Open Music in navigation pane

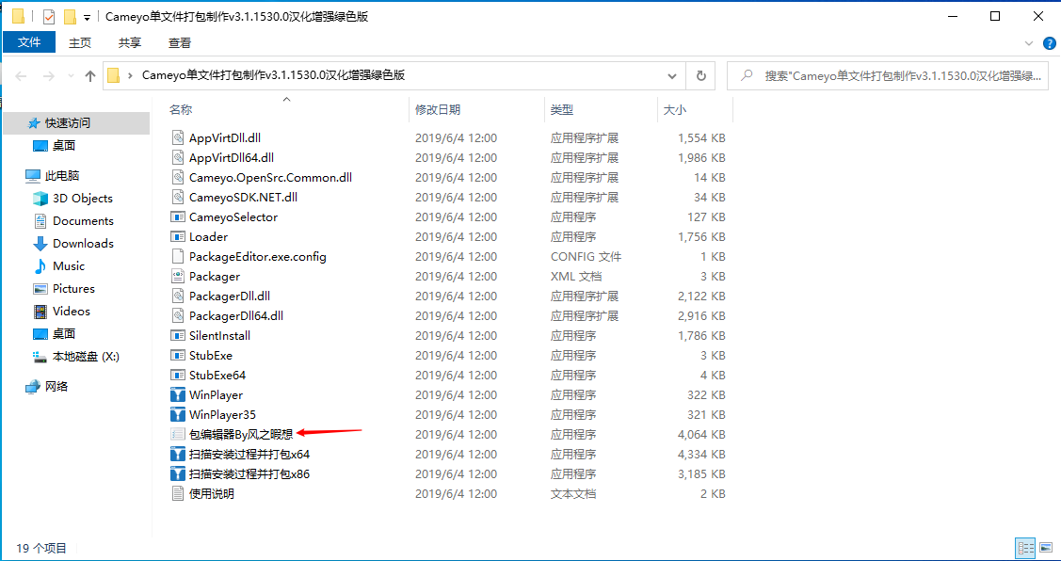coord(69,266)
